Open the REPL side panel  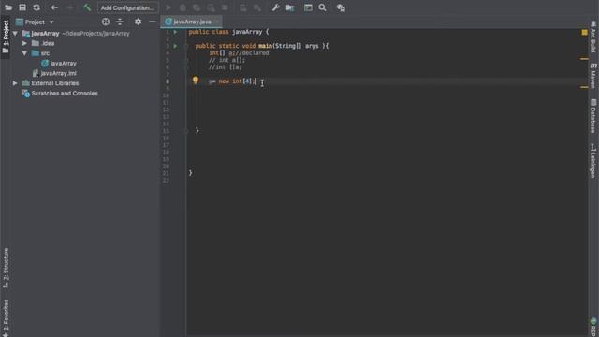(x=593, y=327)
